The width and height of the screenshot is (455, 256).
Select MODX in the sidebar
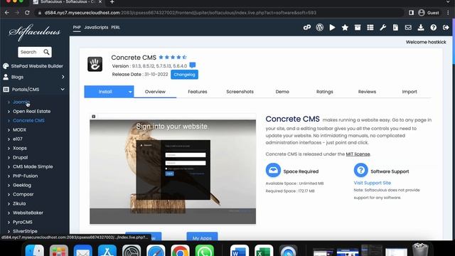[19, 129]
